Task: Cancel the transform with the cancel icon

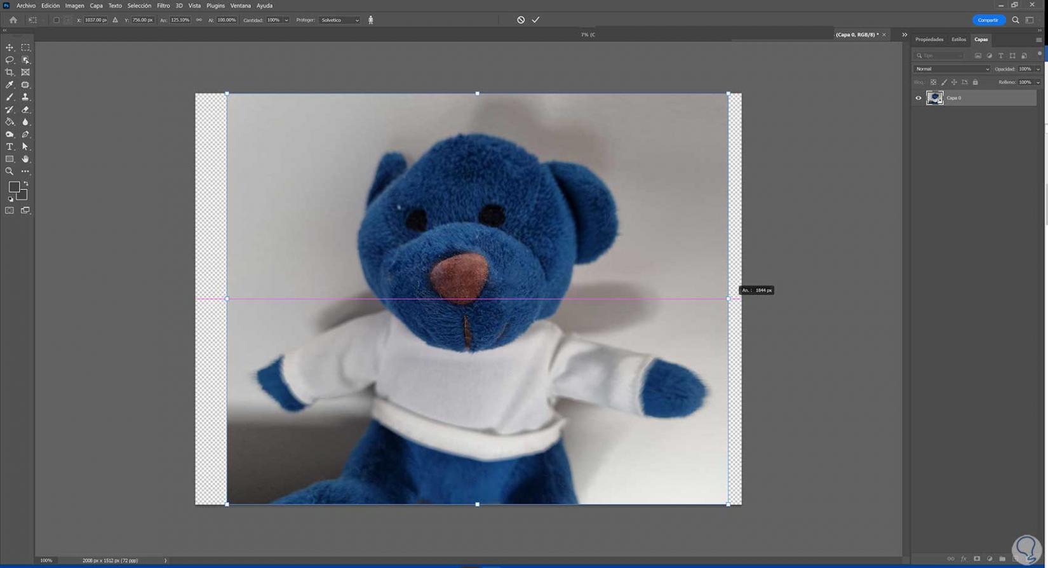Action: click(521, 20)
